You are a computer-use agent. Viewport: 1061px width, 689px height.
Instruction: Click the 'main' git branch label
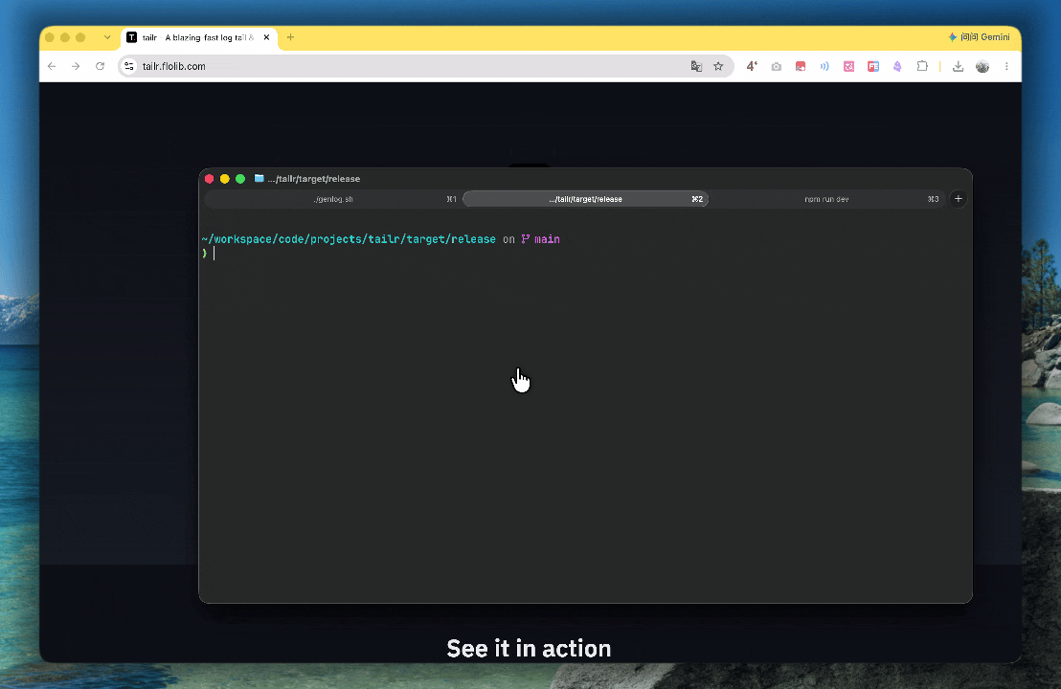[x=547, y=239]
